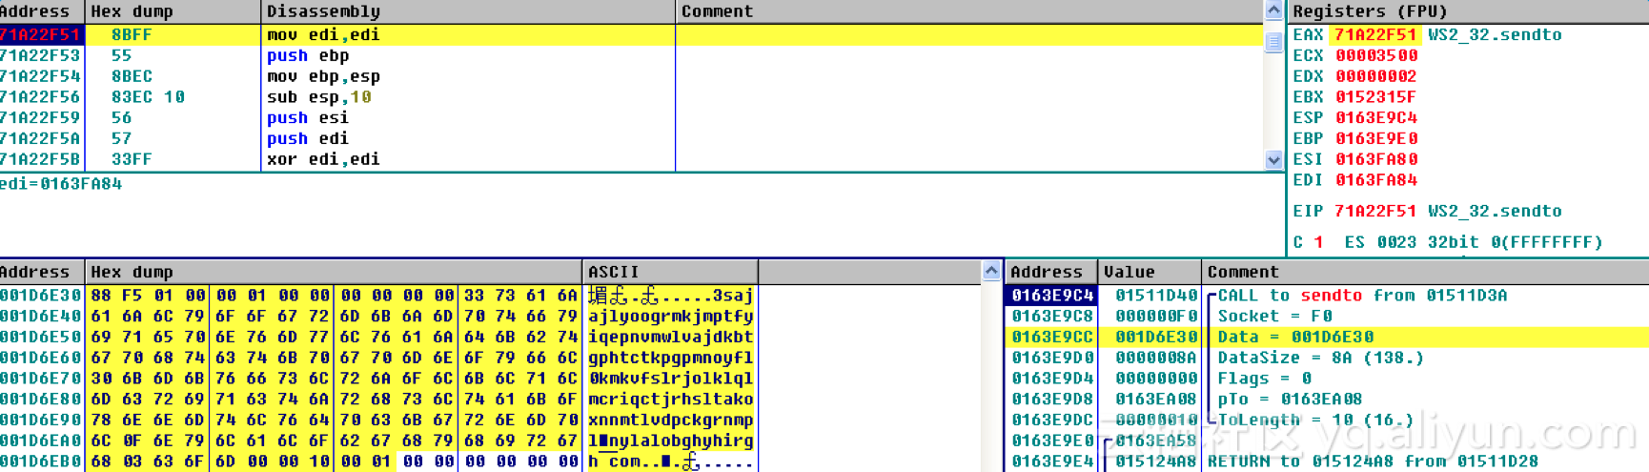Select stack address 0163E9C4
The width and height of the screenshot is (1649, 472).
1051,296
